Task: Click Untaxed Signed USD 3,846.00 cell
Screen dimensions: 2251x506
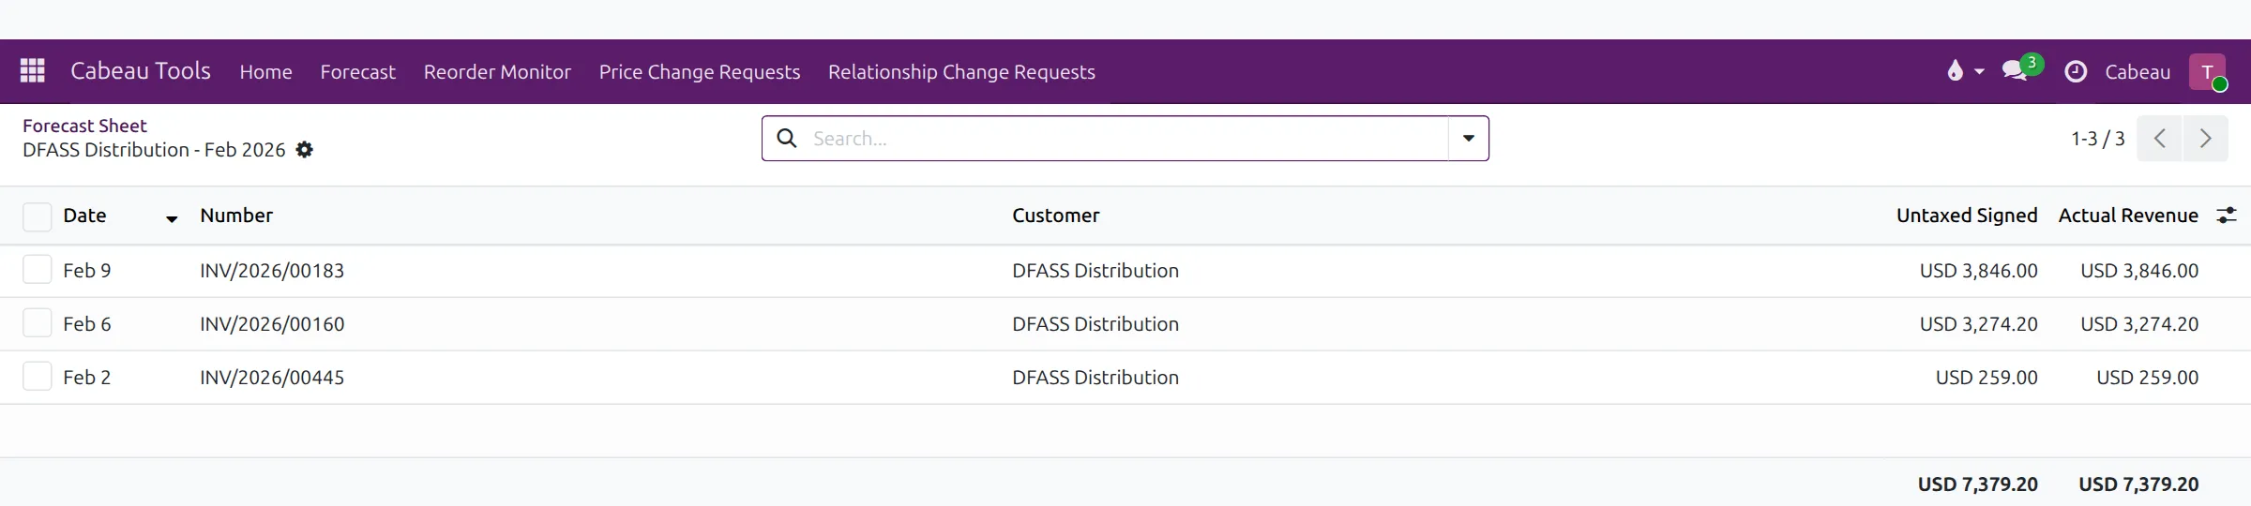Action: click(1978, 271)
